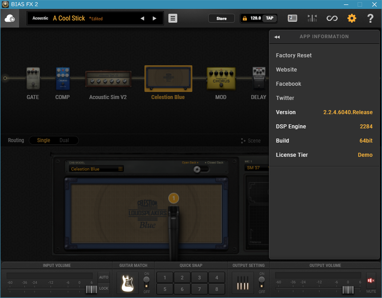Click the signal chain input node

tap(5, 78)
